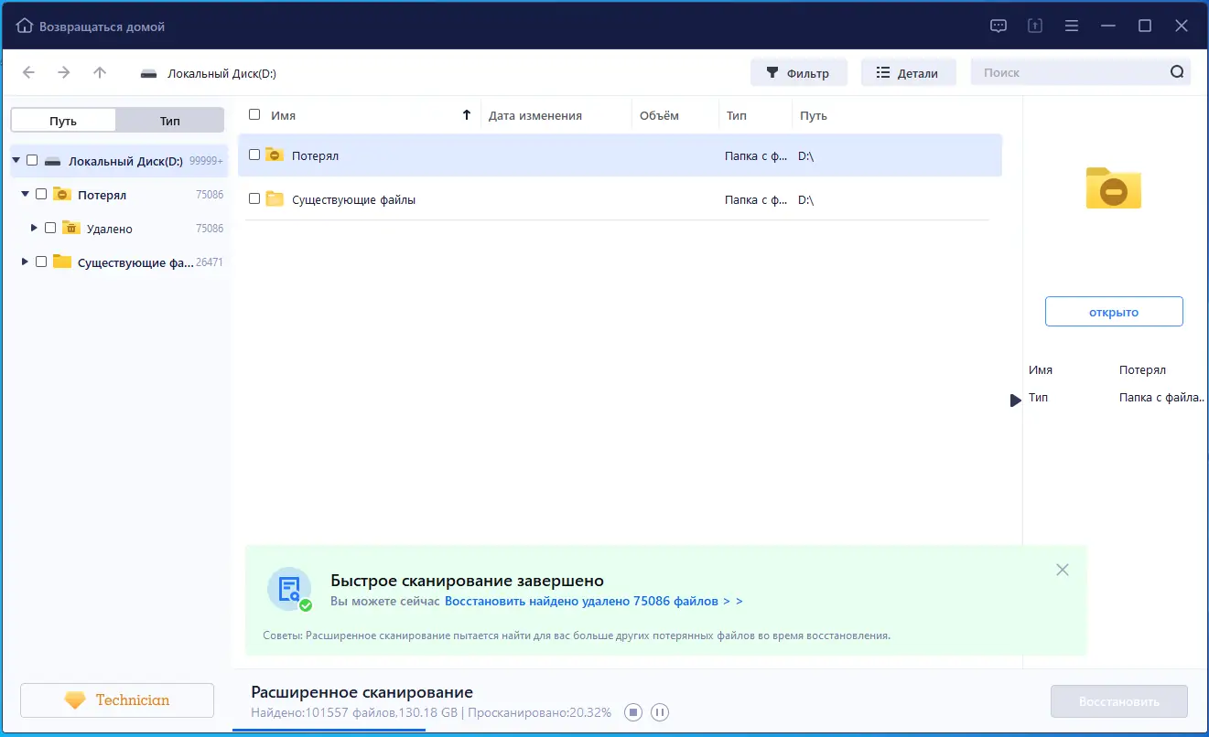1209x737 pixels.
Task: Expand the Существующие файлы tree node
Action: click(x=24, y=262)
